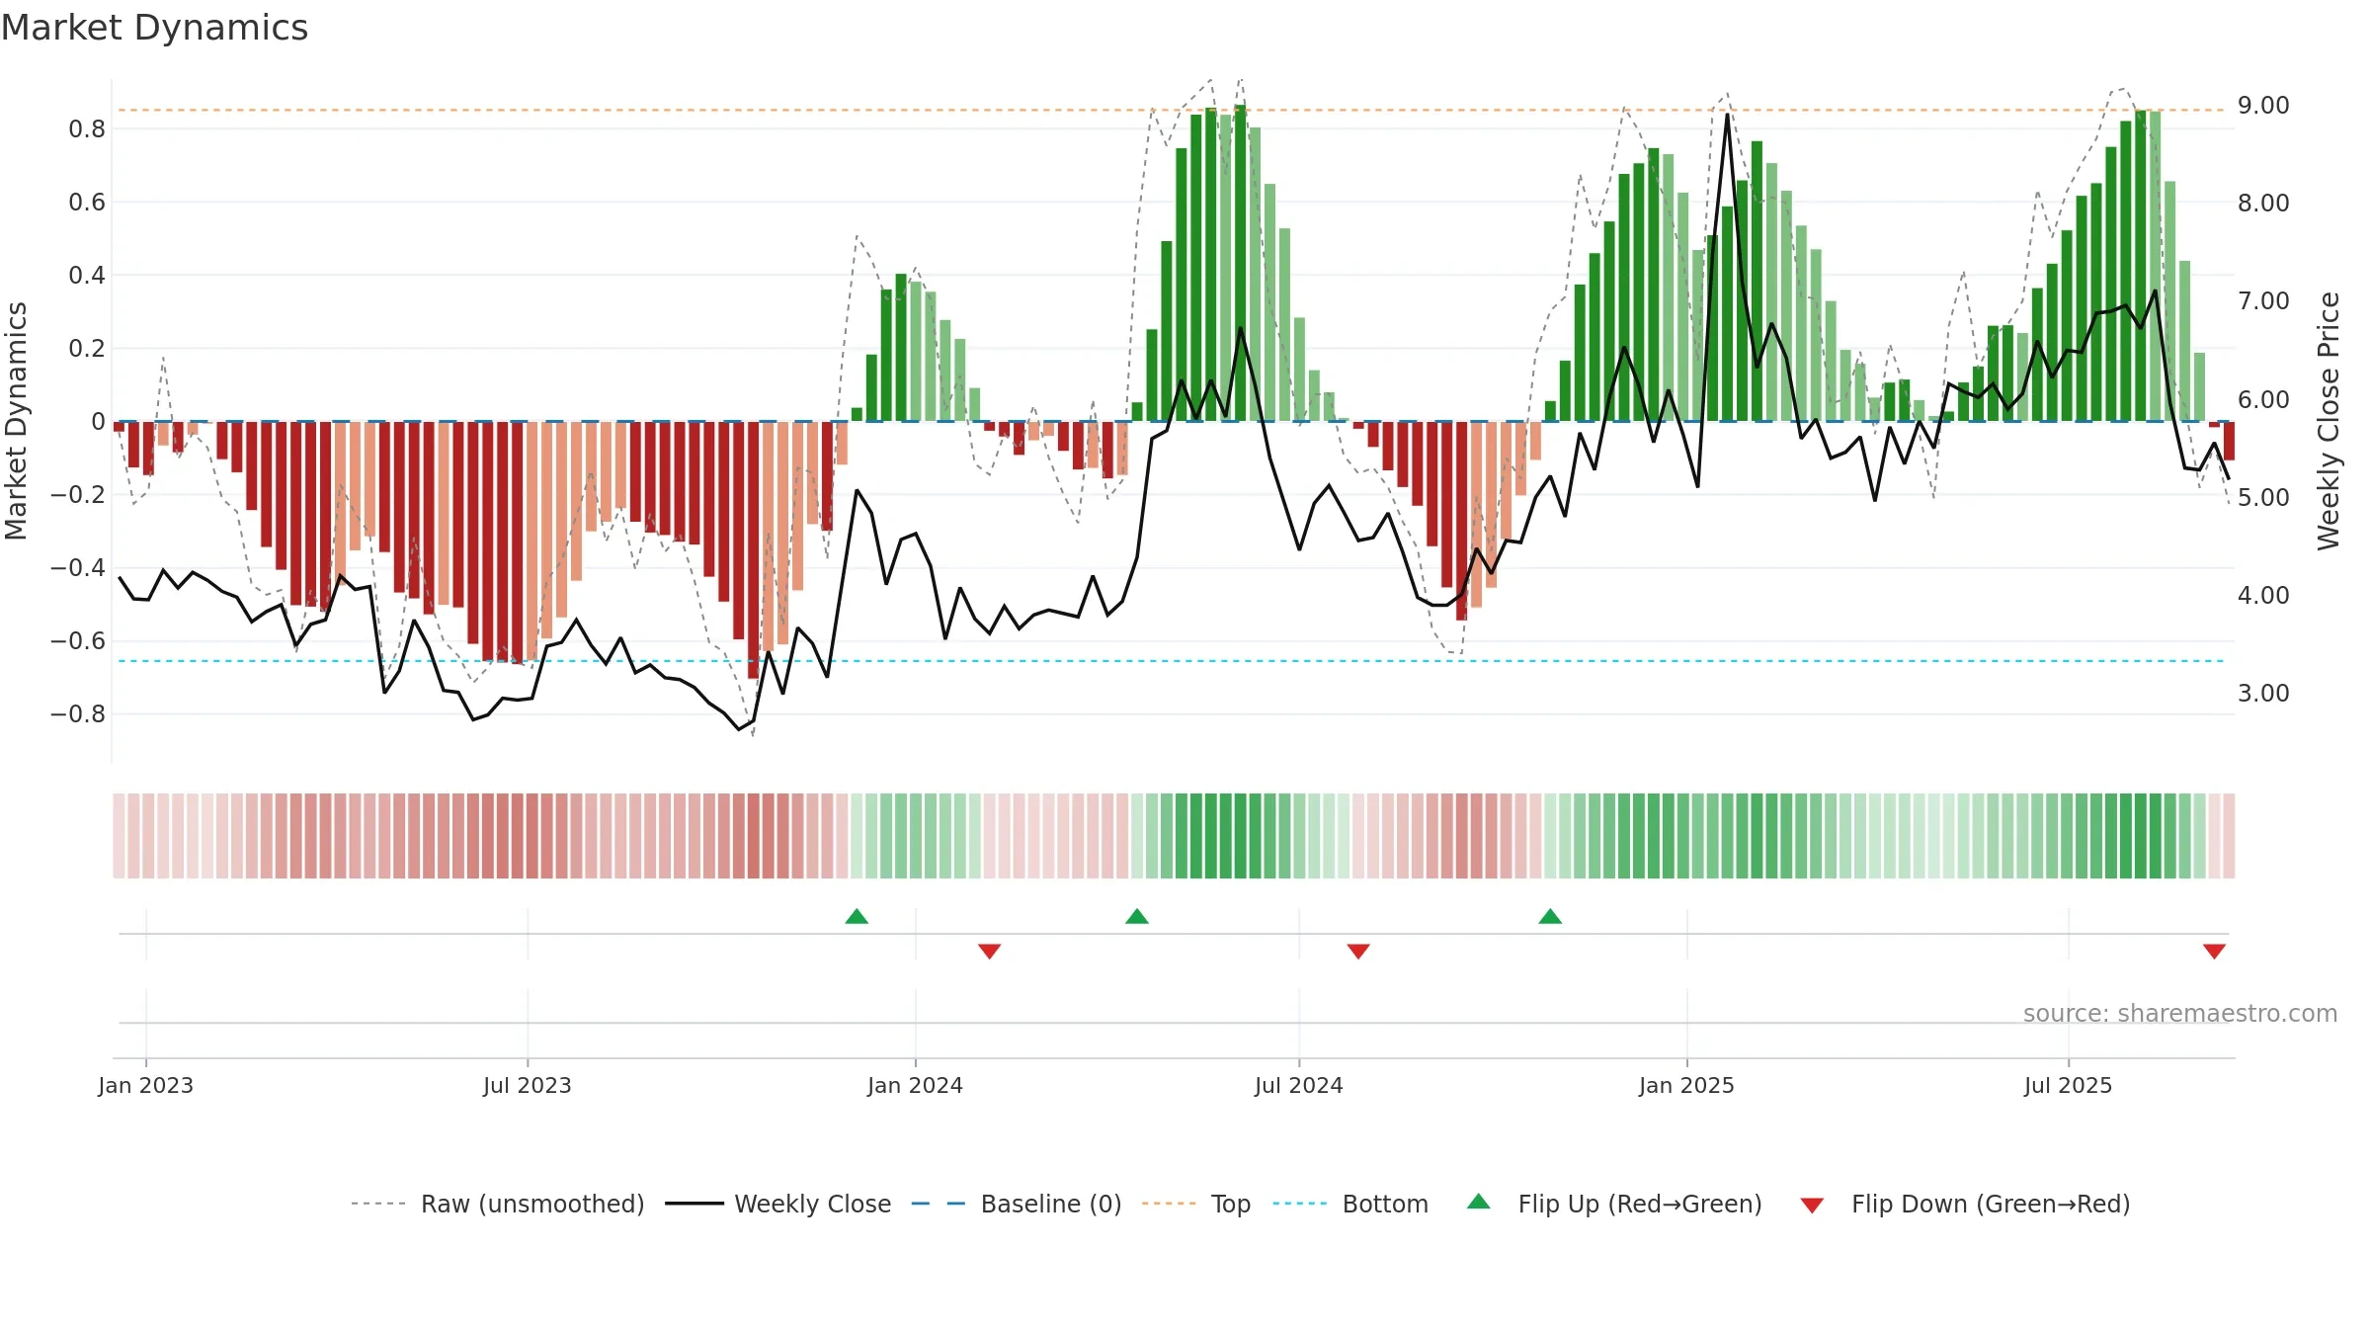Click the 7.00 price tick label
This screenshot has width=2371, height=1334.
click(2264, 301)
